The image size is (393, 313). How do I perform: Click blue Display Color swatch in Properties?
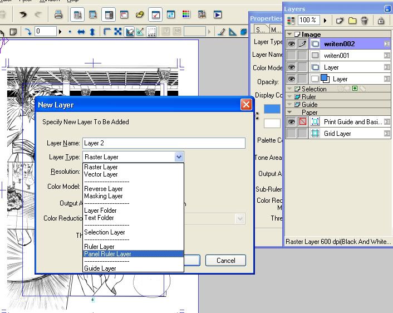[x=272, y=109]
